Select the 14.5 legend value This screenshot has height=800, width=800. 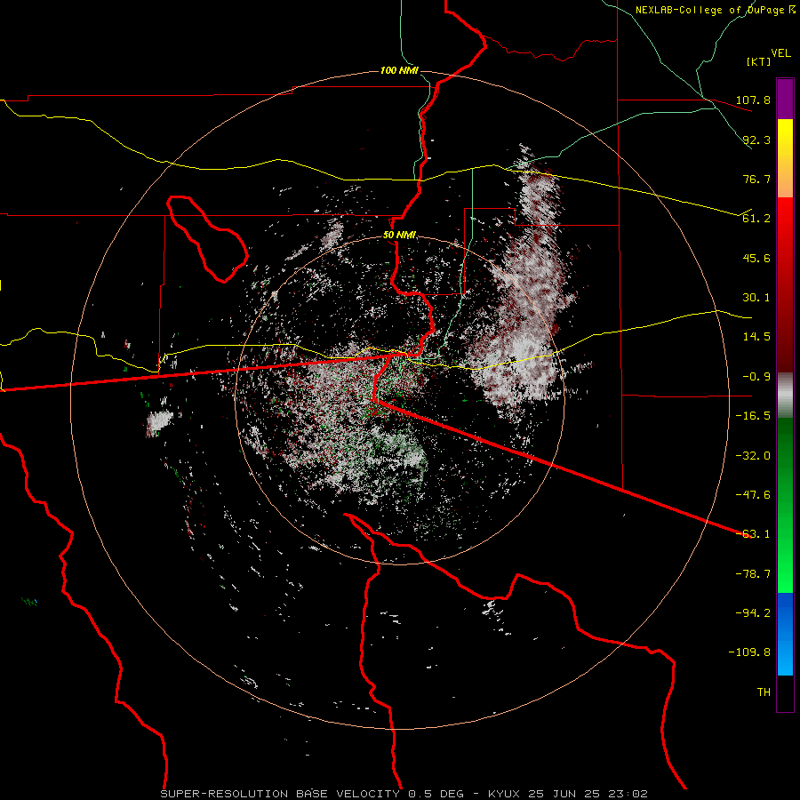[756, 337]
